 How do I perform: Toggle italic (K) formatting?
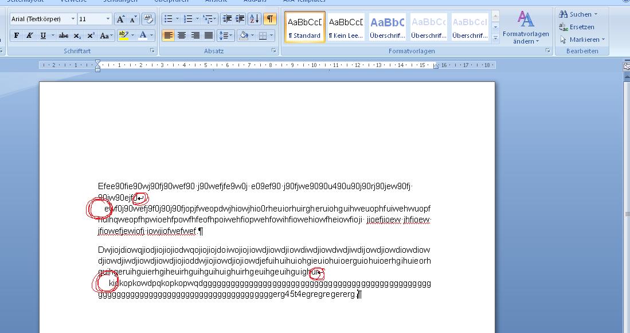29,36
